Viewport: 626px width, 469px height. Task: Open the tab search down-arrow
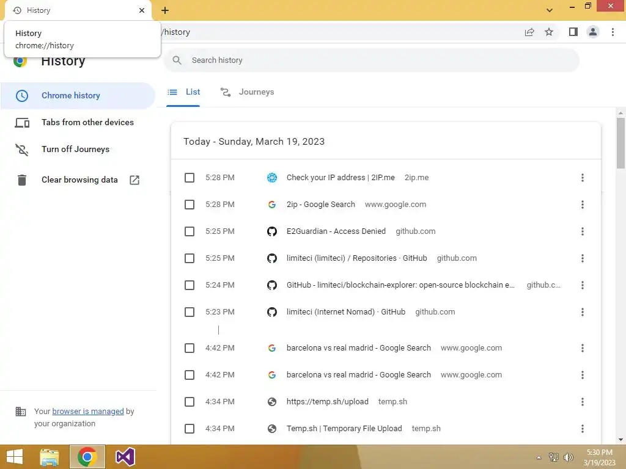[550, 10]
